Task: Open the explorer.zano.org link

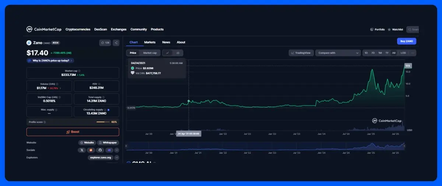Action: click(101, 158)
